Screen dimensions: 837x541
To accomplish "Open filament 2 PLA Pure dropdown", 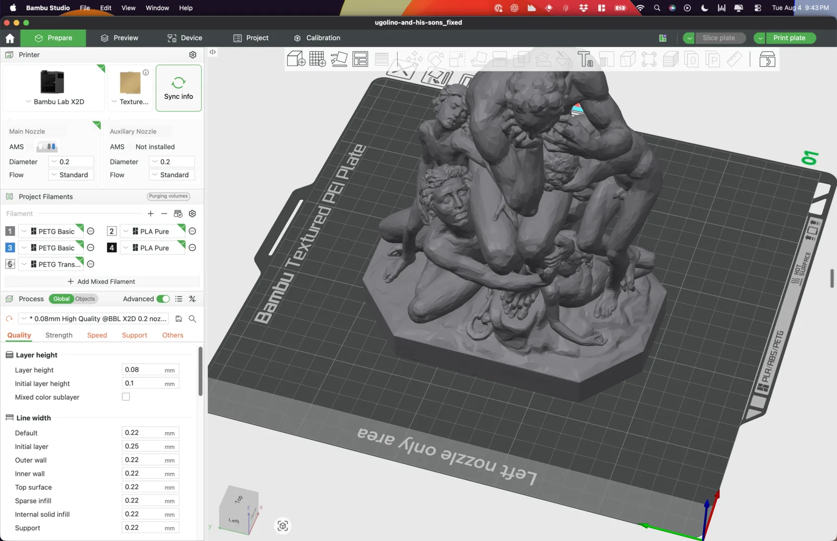I will click(x=153, y=231).
